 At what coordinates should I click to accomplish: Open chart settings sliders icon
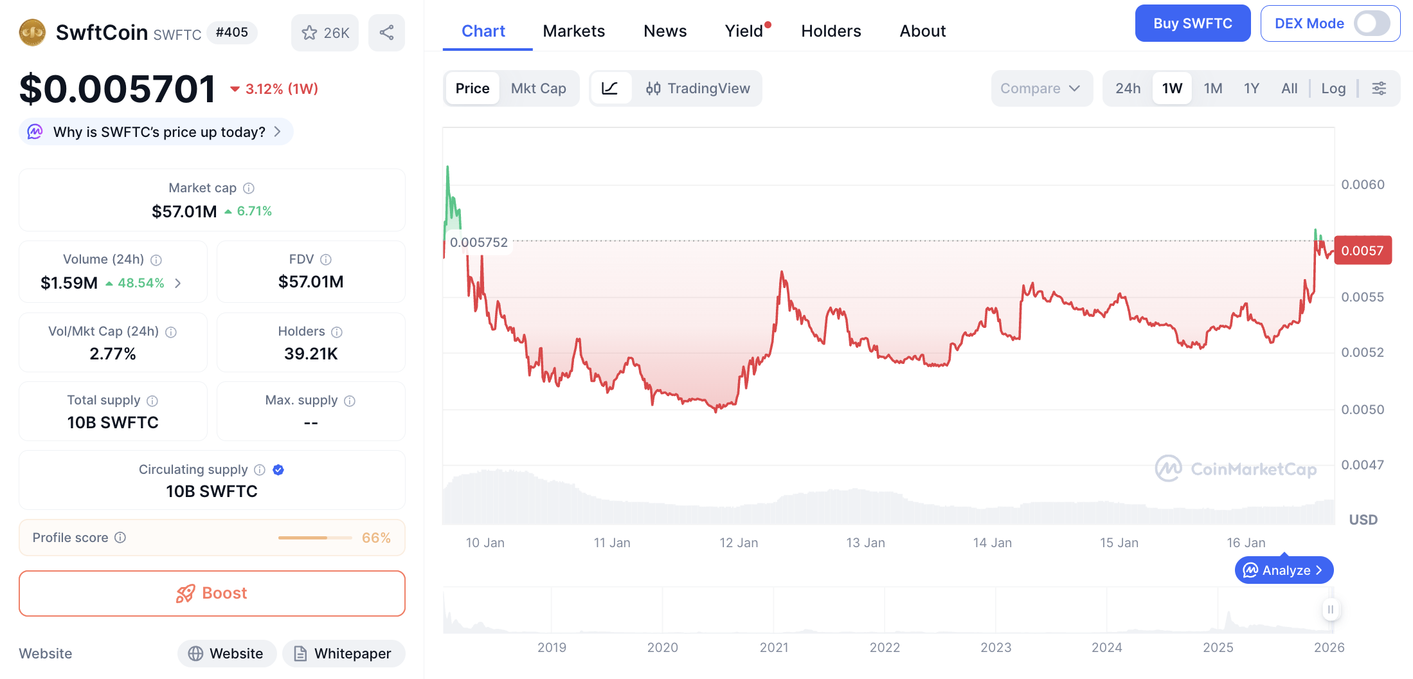(x=1379, y=88)
